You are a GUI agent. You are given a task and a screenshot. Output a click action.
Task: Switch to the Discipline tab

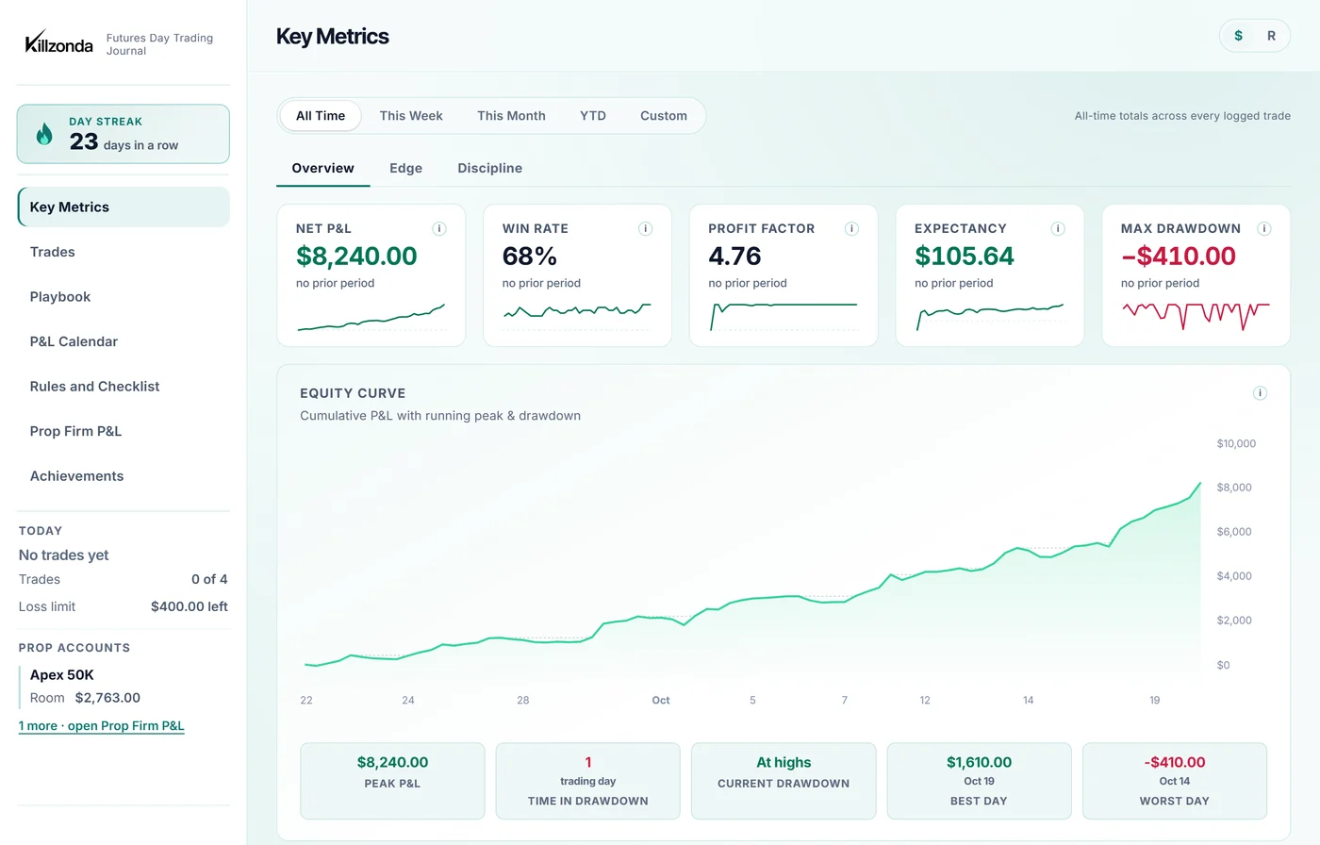tap(489, 168)
